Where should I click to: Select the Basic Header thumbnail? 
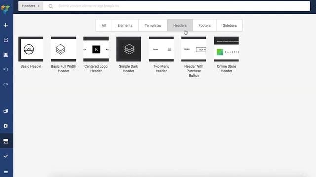(x=31, y=49)
